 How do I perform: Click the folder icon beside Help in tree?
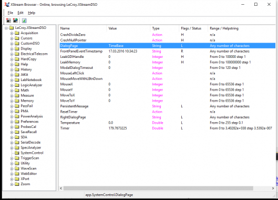click(x=17, y=64)
